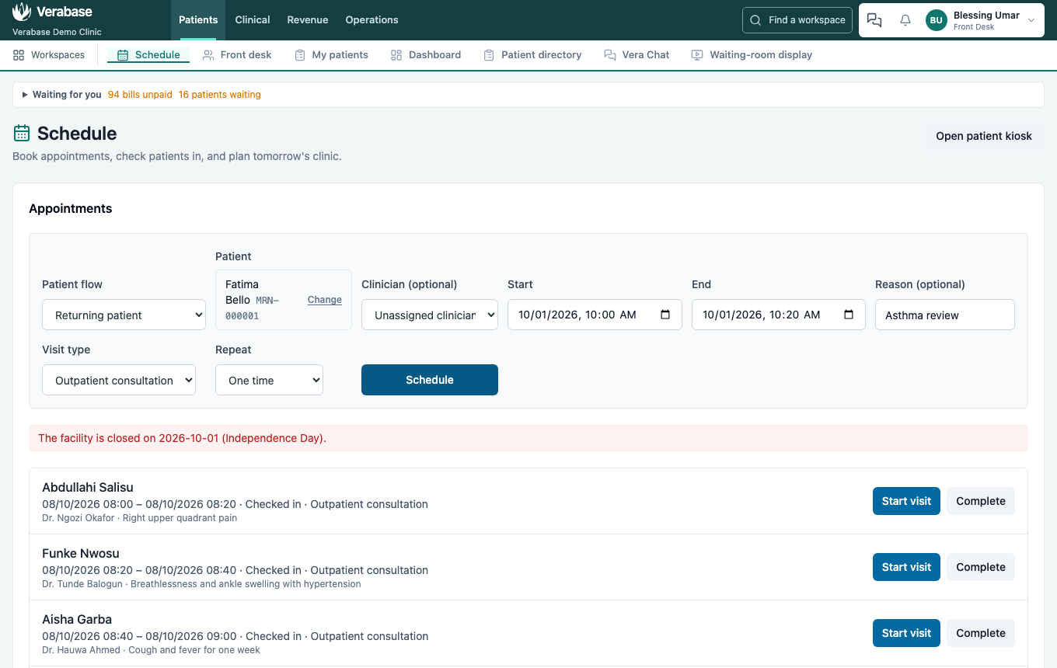
Task: Open the notifications bell
Action: click(905, 20)
